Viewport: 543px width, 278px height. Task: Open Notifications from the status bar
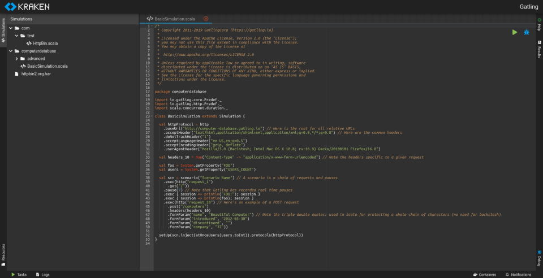click(x=518, y=275)
